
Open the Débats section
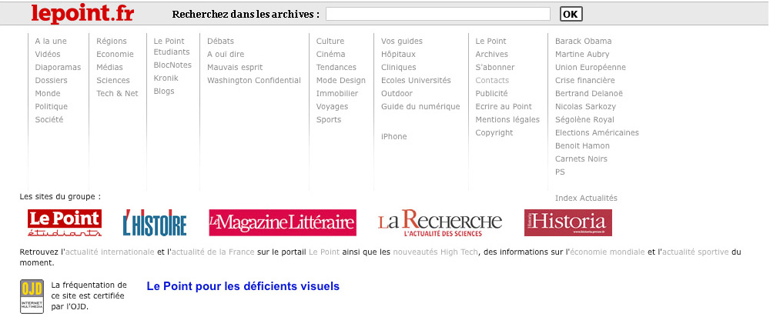pyautogui.click(x=220, y=42)
